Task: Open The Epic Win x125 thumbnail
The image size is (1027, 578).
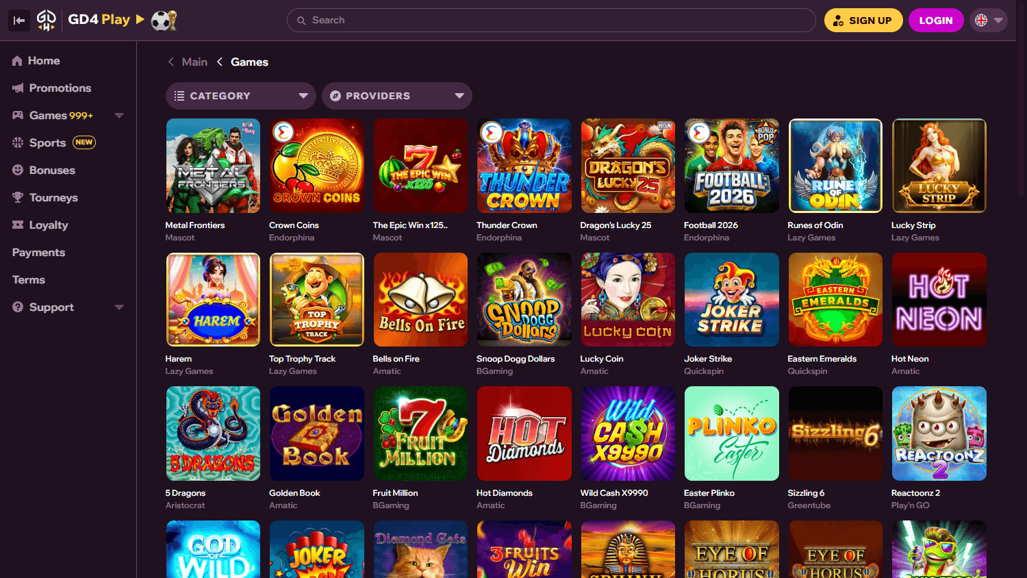Action: (x=420, y=166)
